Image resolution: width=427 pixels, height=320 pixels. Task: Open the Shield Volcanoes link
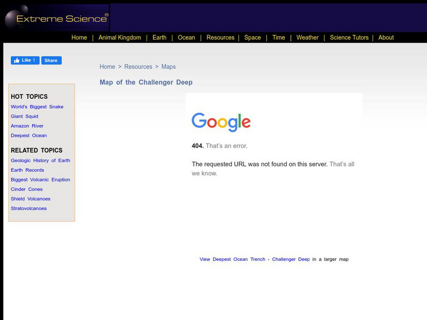[x=30, y=198]
